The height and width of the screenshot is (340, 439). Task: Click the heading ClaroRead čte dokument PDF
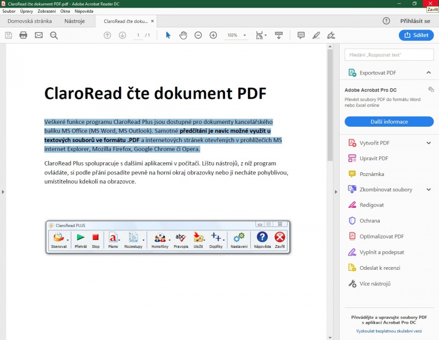click(x=155, y=93)
